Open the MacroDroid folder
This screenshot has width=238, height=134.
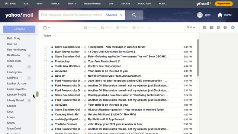14,128
